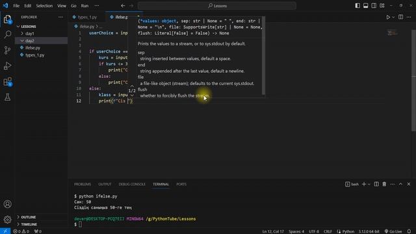Switch to the PORTS panel tab

click(x=181, y=184)
